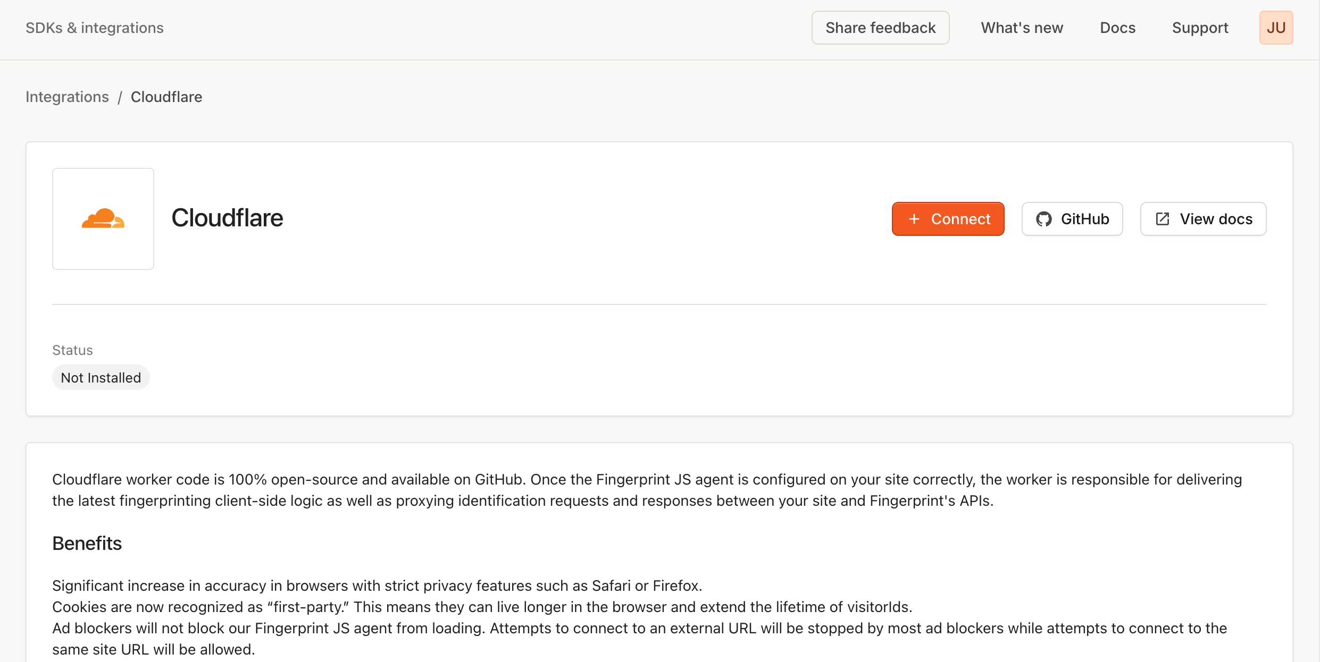1320x662 pixels.
Task: Click the external link icon on View docs
Action: click(x=1163, y=218)
